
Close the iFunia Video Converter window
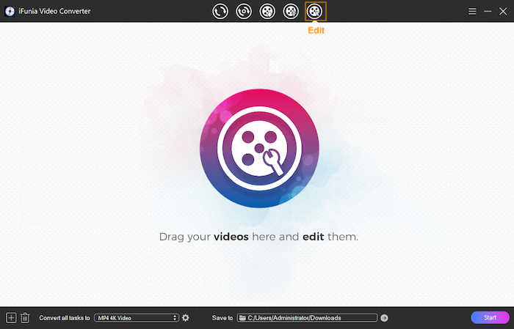[x=502, y=11]
